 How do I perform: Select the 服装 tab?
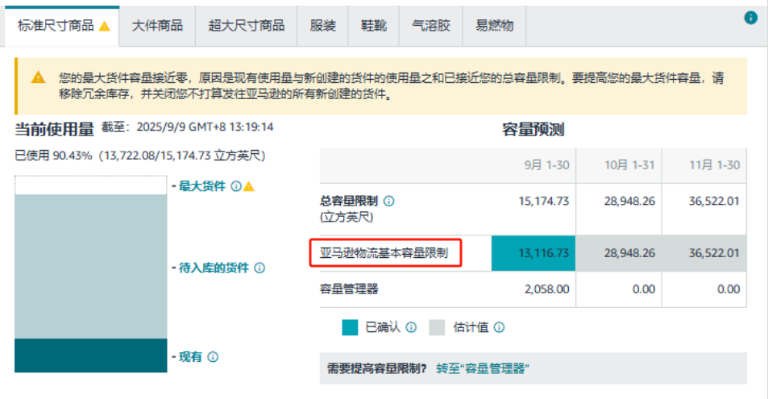tap(323, 26)
